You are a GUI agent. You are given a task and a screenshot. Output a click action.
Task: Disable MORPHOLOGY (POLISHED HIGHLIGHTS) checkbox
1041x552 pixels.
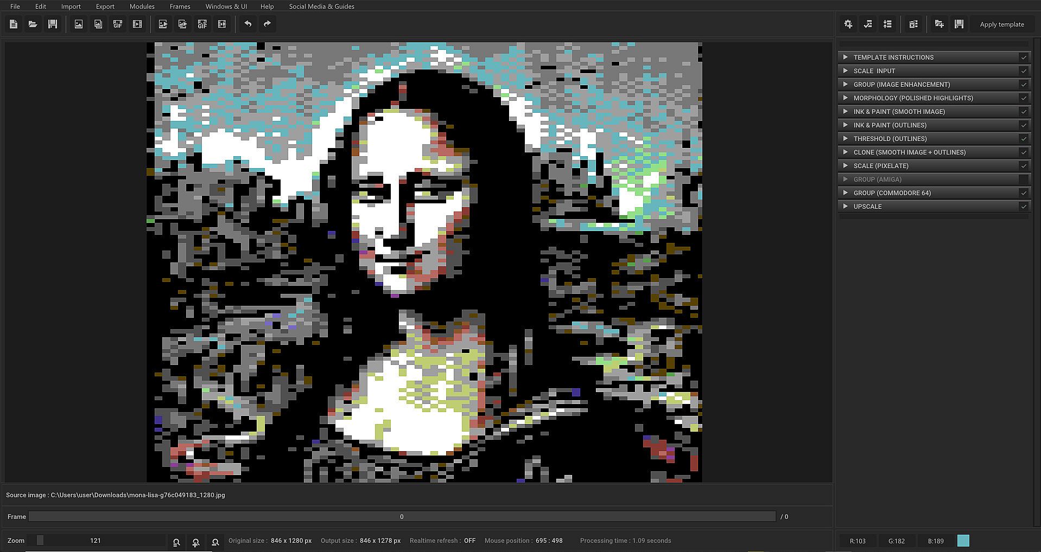click(x=1024, y=98)
